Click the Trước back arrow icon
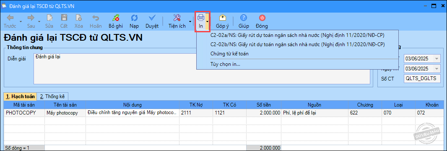447x151 pixels. point(10,18)
